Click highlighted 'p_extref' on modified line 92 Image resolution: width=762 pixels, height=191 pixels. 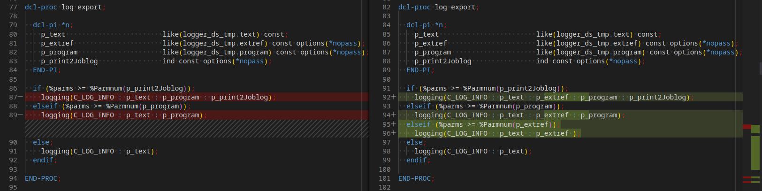tap(552, 97)
